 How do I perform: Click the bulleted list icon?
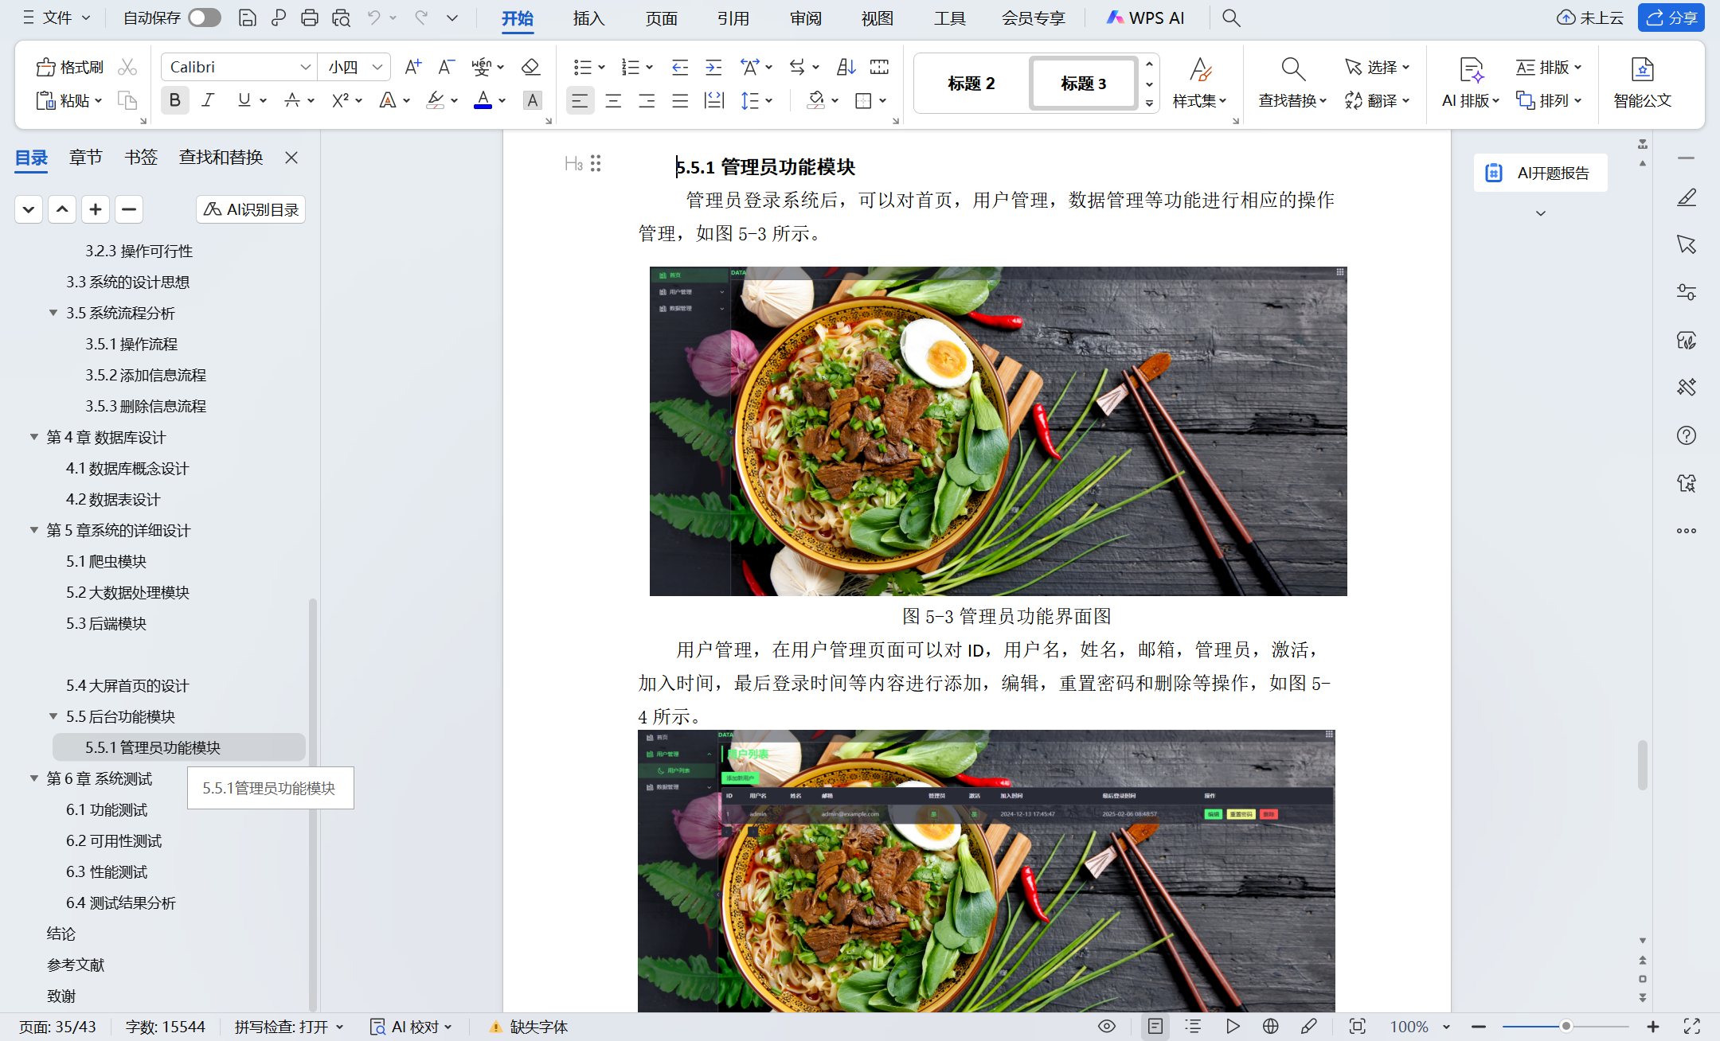click(x=583, y=67)
